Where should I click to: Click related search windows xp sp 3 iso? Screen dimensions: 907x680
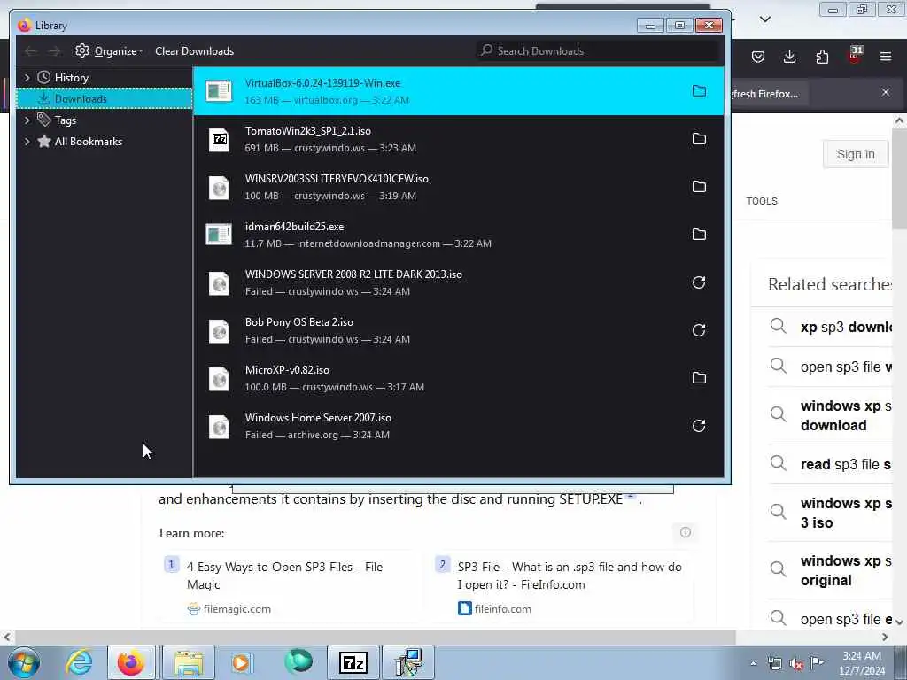845,513
